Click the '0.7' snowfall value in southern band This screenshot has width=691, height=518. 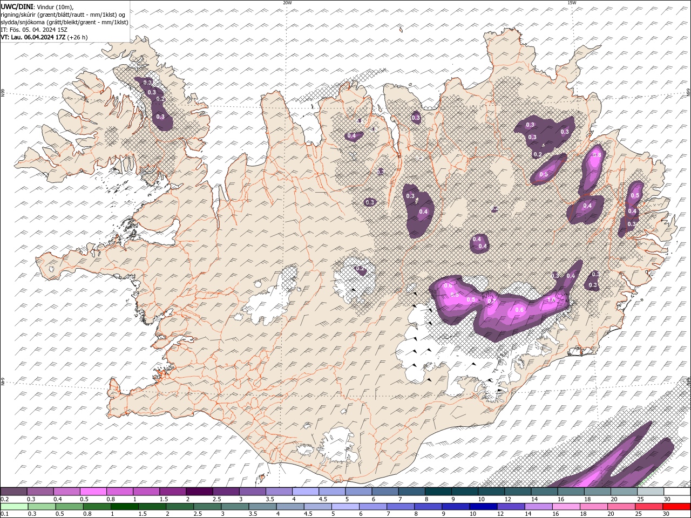(491, 302)
